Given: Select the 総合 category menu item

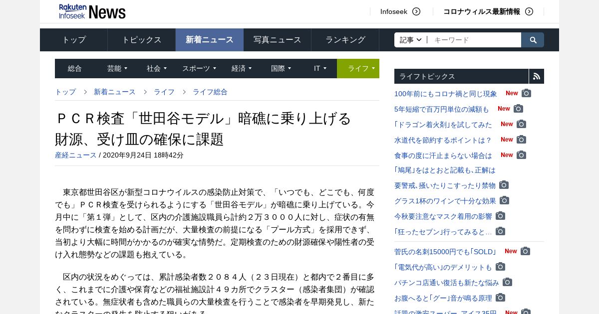Looking at the screenshot, I should coord(75,68).
